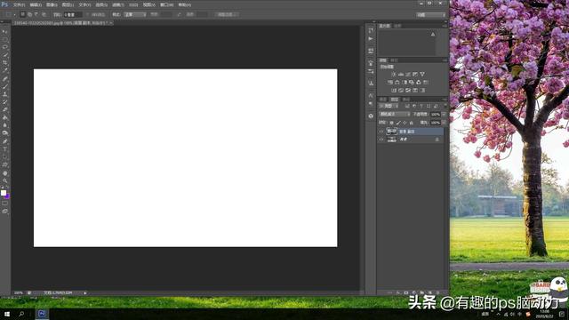Viewport: 569px width, 320px height.
Task: Select the Healing Brush tool
Action: tap(4, 79)
